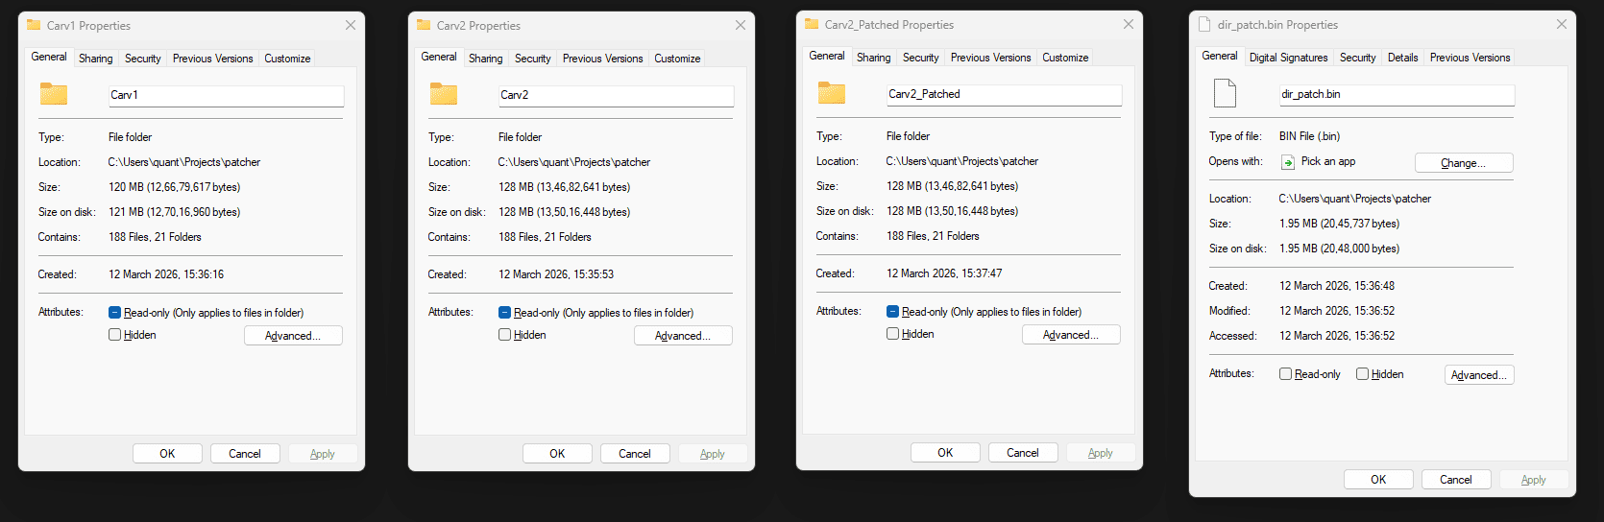Click the Carv1 folder name input field
This screenshot has height=522, width=1604.
point(226,95)
